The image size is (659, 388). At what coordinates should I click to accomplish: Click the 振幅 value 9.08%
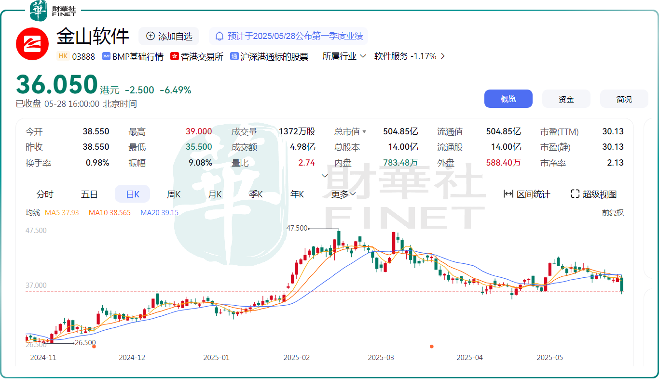pyautogui.click(x=200, y=163)
